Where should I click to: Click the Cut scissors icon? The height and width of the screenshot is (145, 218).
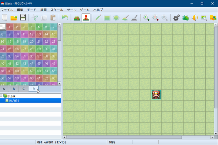pyautogui.click(x=35, y=18)
